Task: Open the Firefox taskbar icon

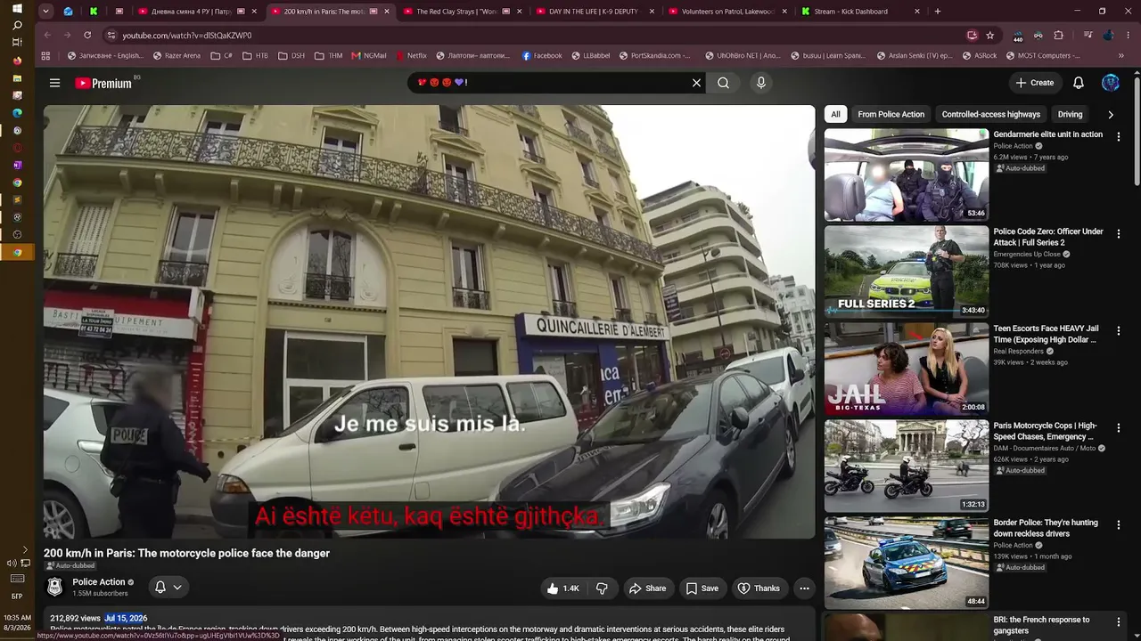Action: [17, 61]
